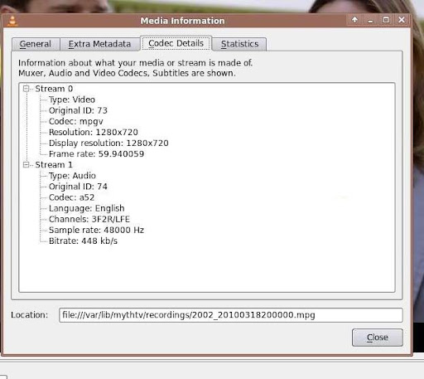Select the Language: English entry
Screen dimensions: 424x379
click(87, 208)
